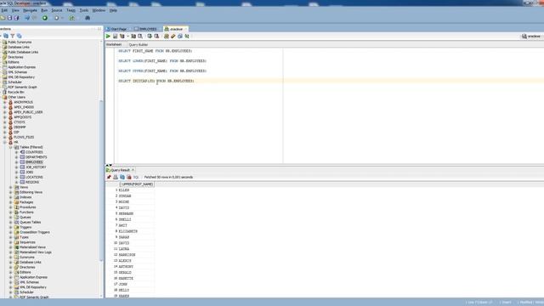Expand the Views node under HR

tap(11, 187)
